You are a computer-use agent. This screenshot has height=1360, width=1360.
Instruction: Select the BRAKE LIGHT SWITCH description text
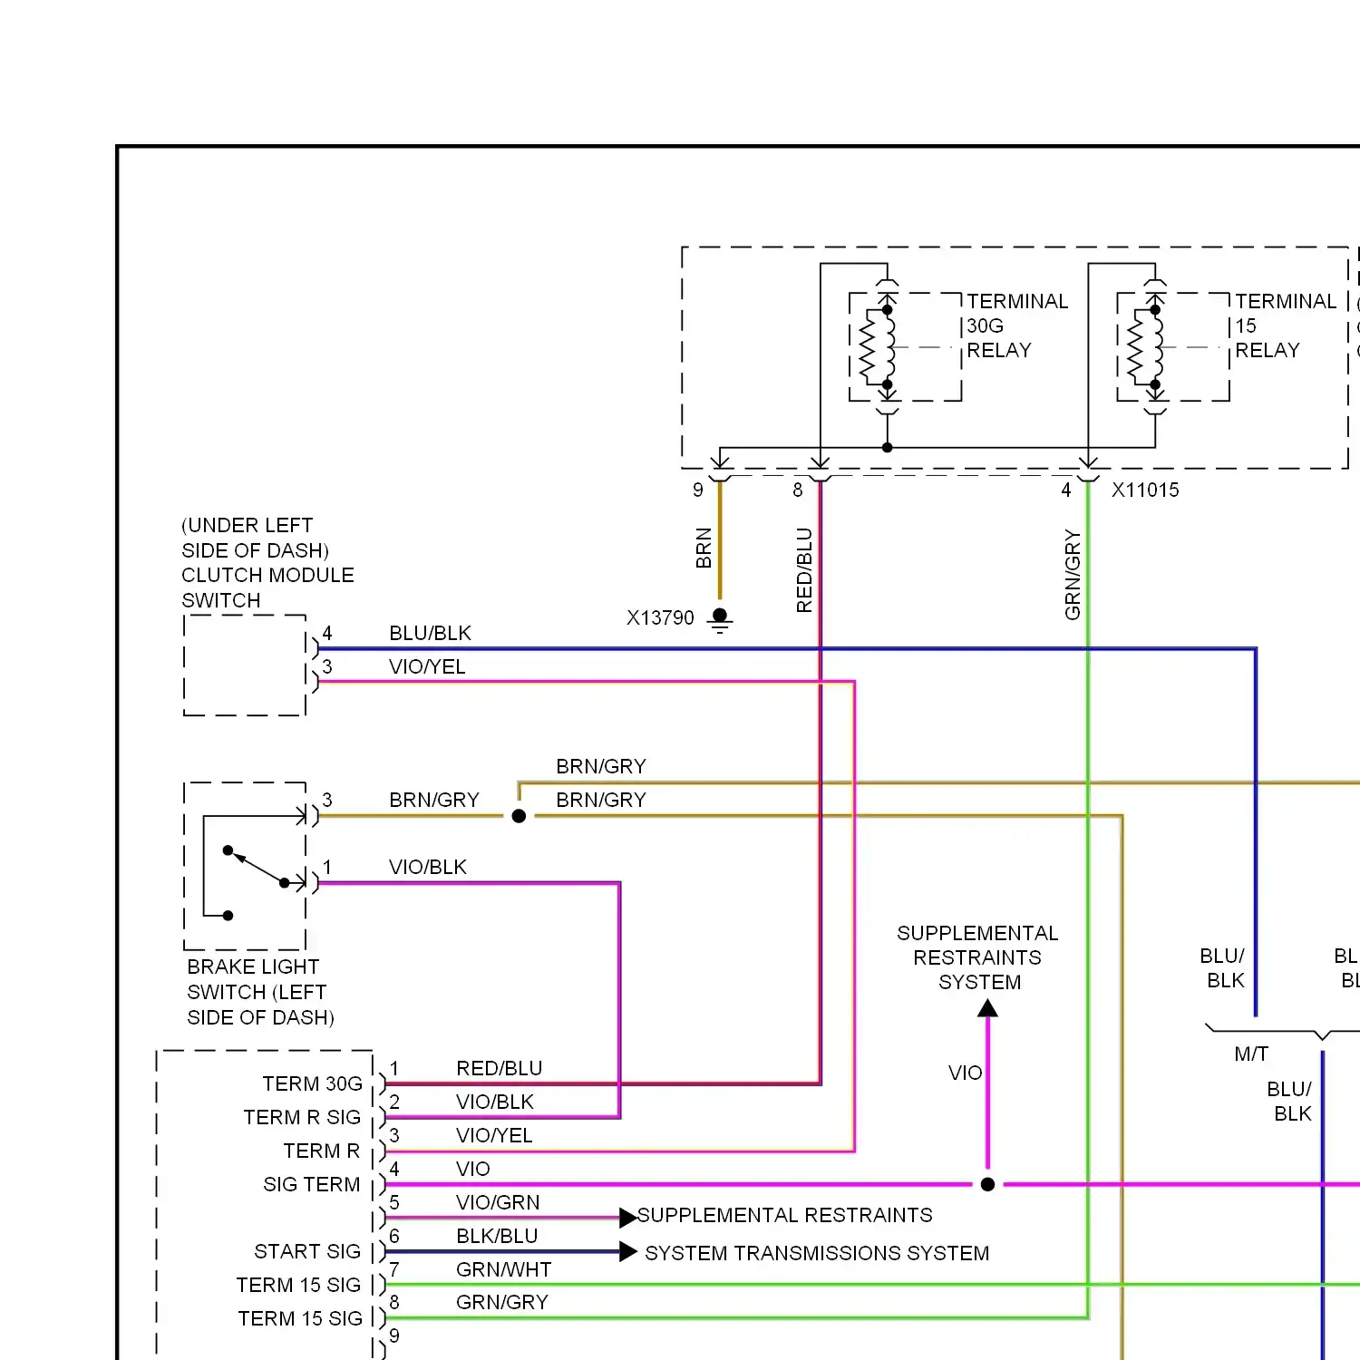pos(260,993)
